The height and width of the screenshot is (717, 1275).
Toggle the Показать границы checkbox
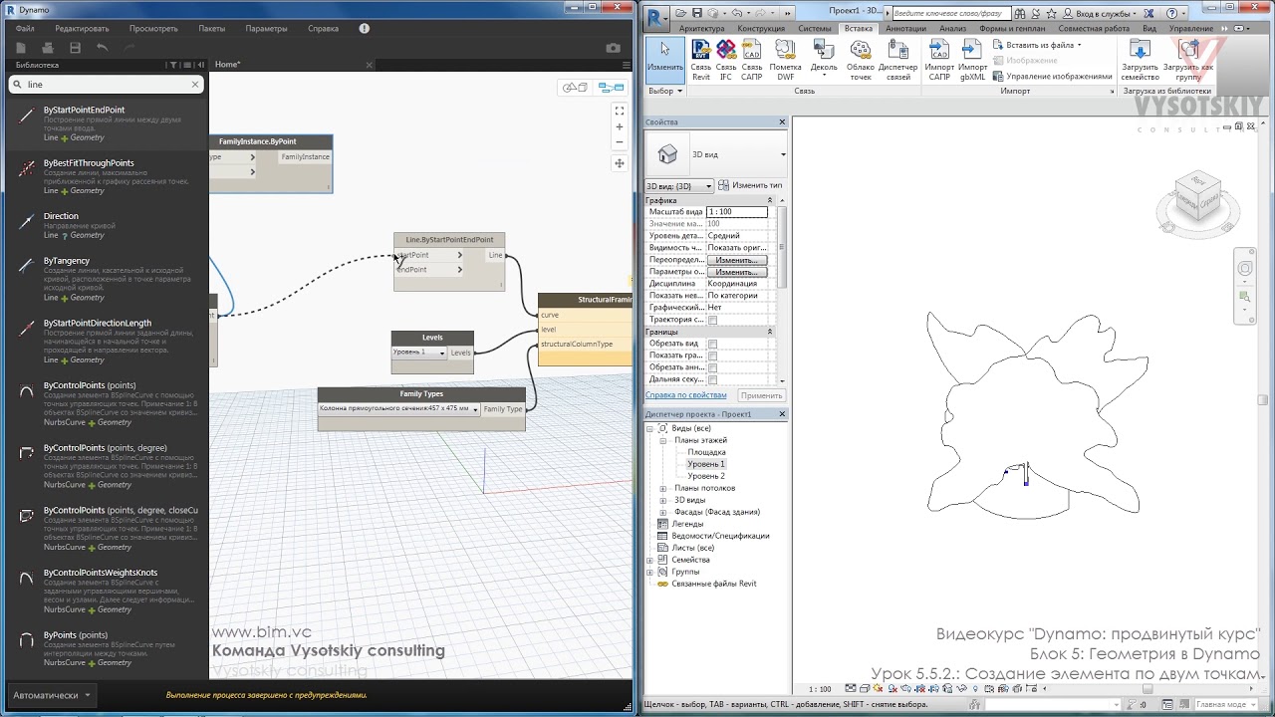pos(712,356)
